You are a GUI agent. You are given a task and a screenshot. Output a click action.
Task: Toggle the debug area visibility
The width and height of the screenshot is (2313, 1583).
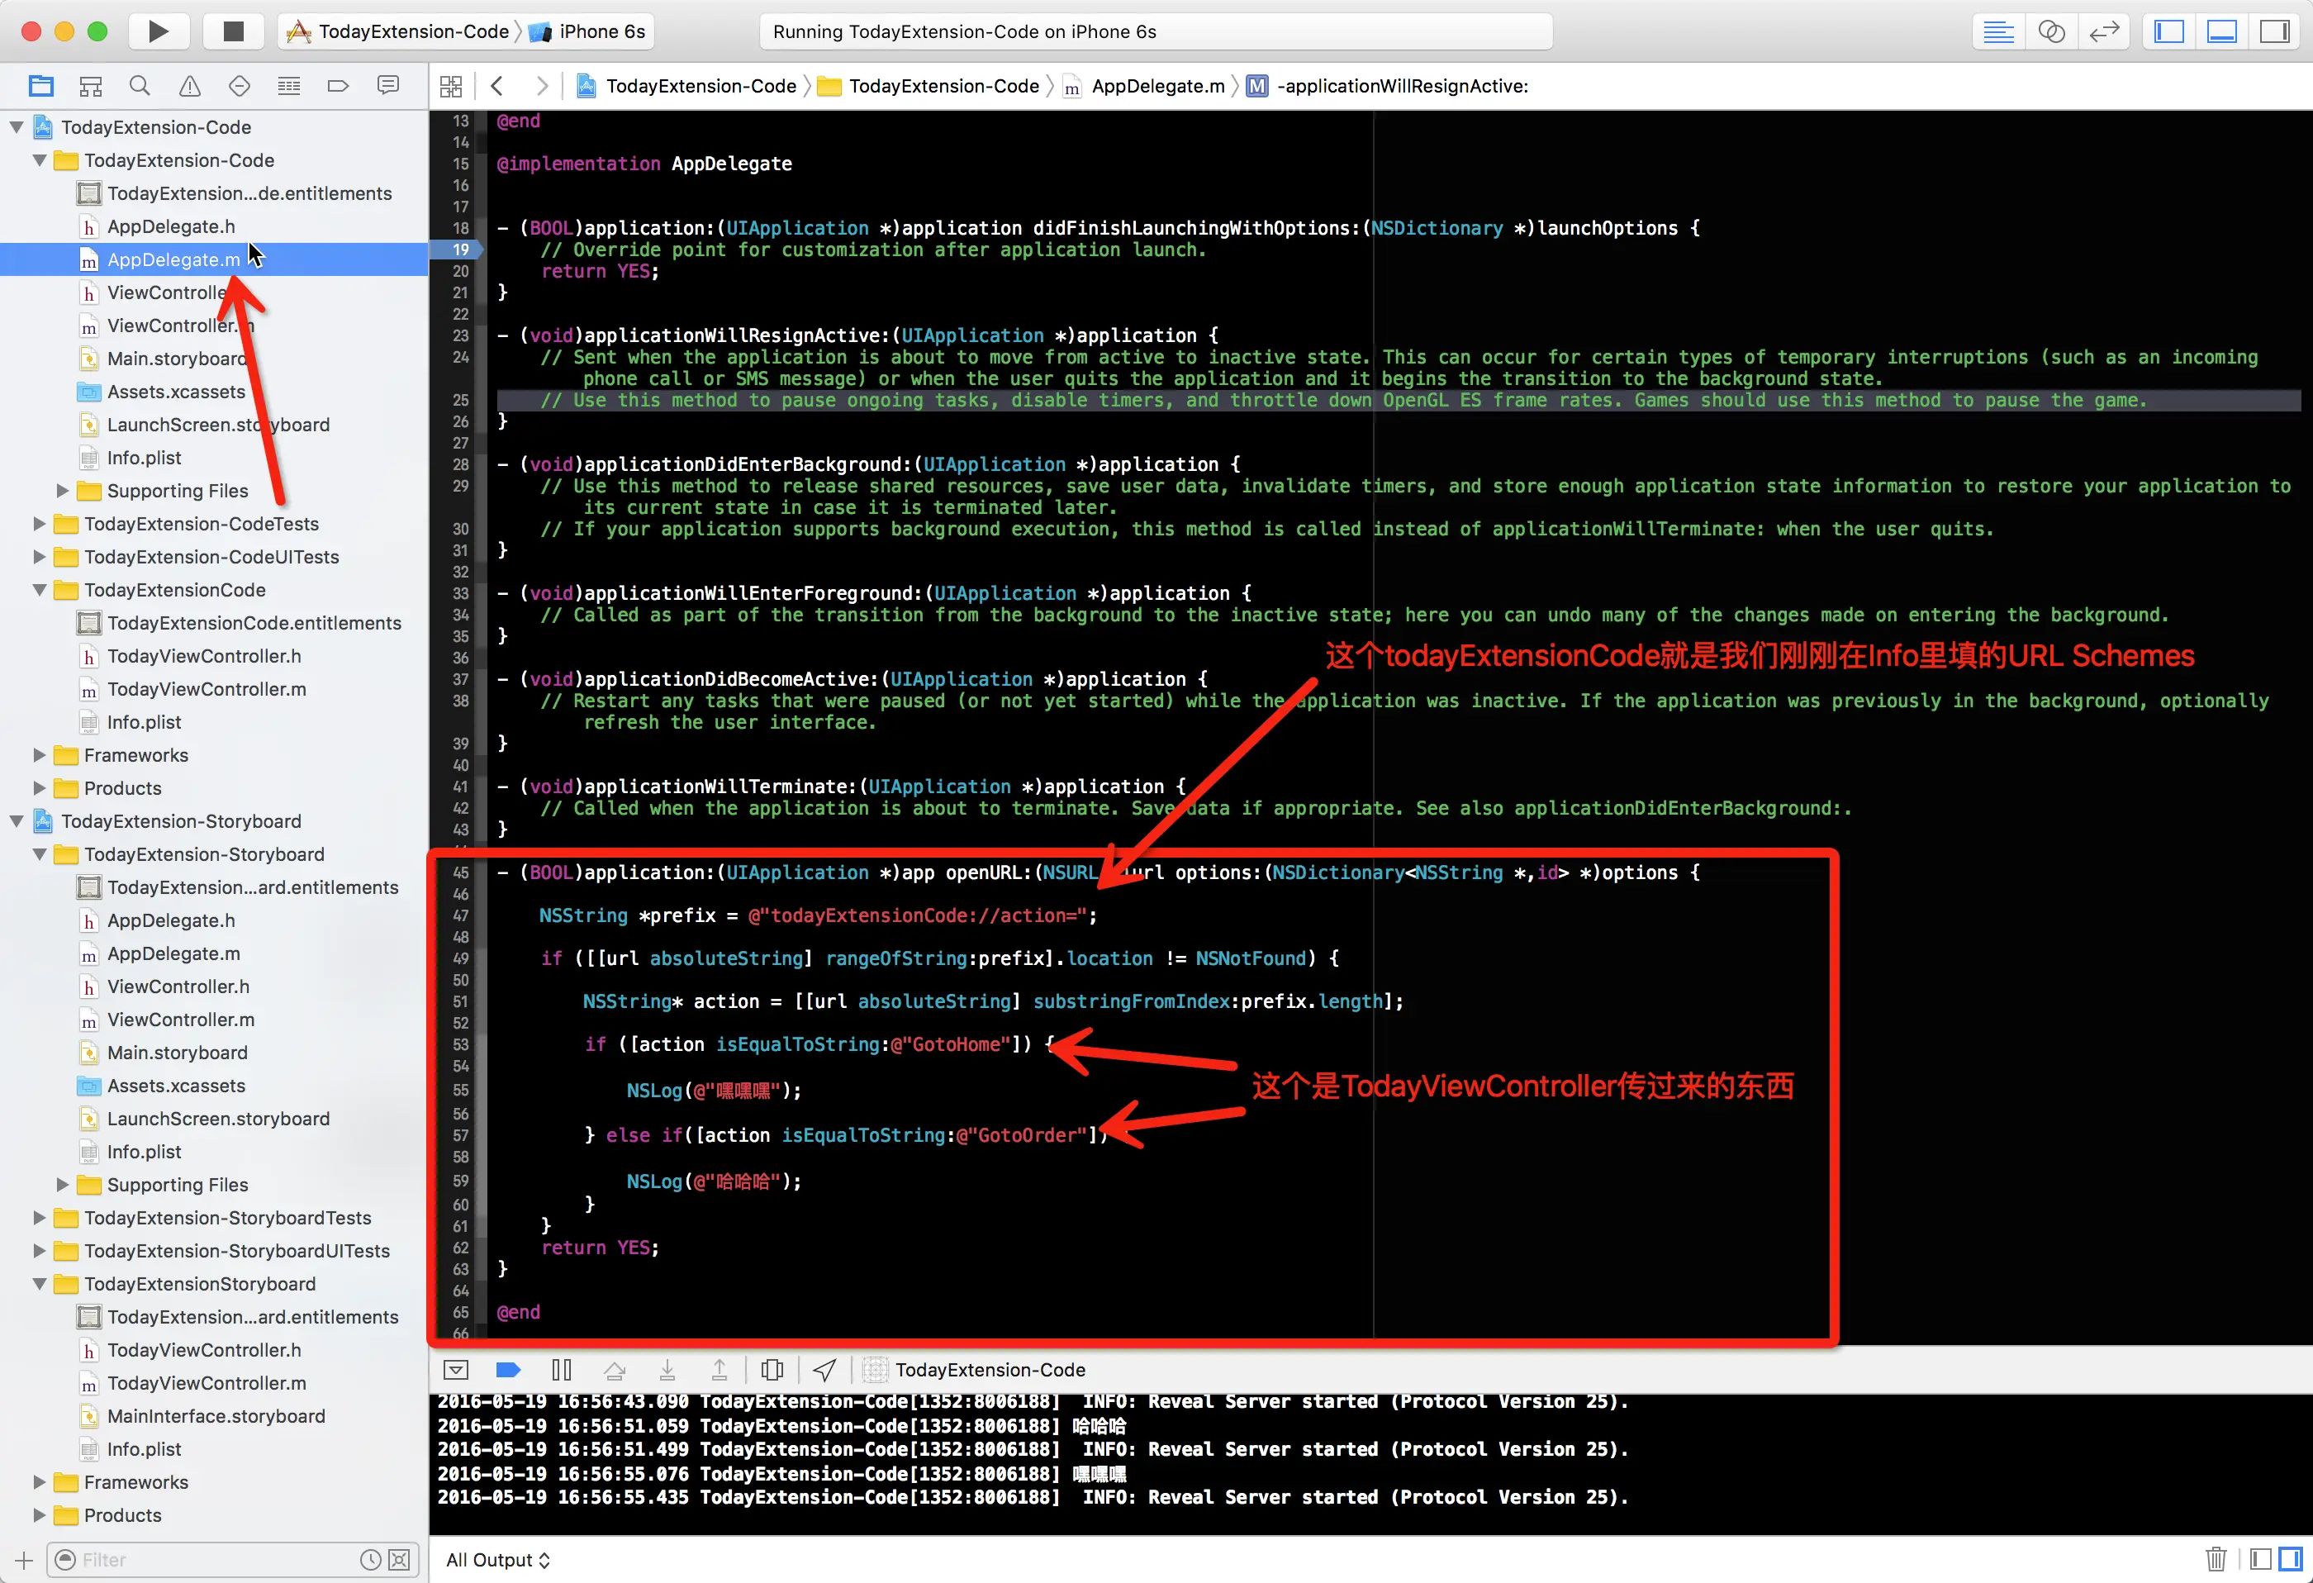[2221, 31]
